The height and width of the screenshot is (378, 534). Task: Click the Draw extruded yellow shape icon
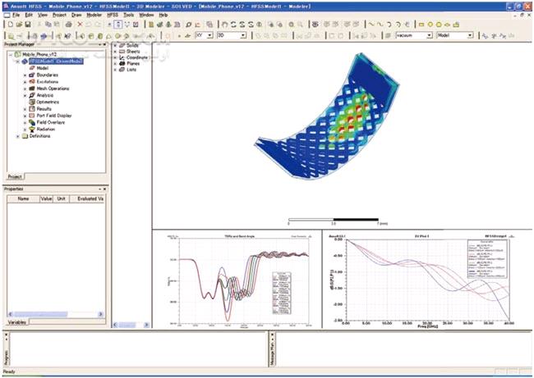pos(456,25)
